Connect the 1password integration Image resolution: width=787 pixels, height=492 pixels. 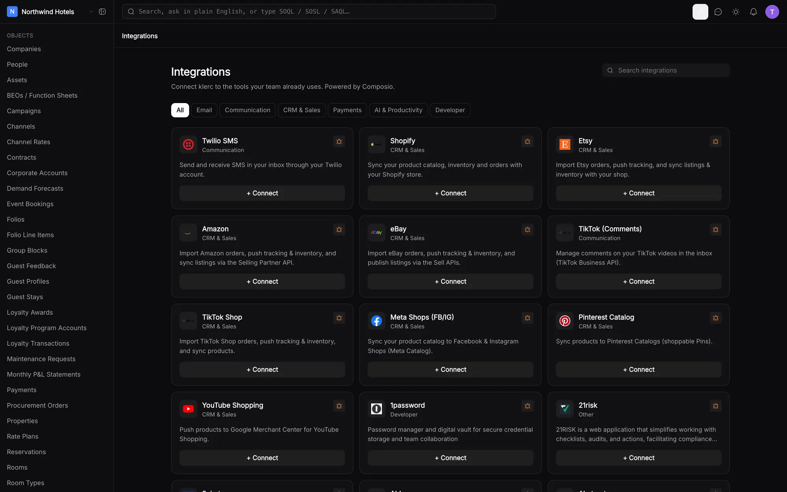point(450,458)
